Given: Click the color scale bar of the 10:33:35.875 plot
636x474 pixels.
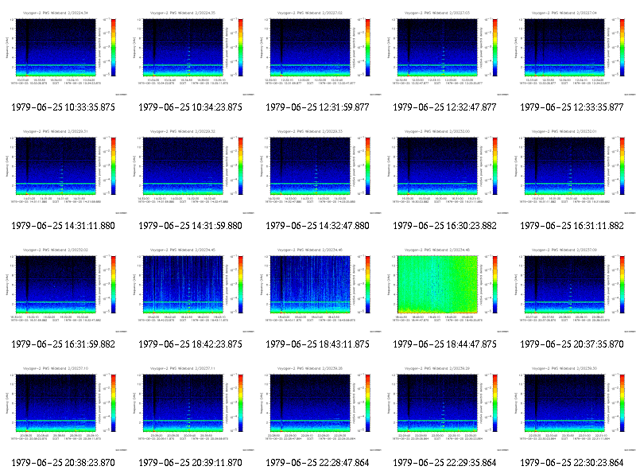Looking at the screenshot, I should [x=113, y=48].
